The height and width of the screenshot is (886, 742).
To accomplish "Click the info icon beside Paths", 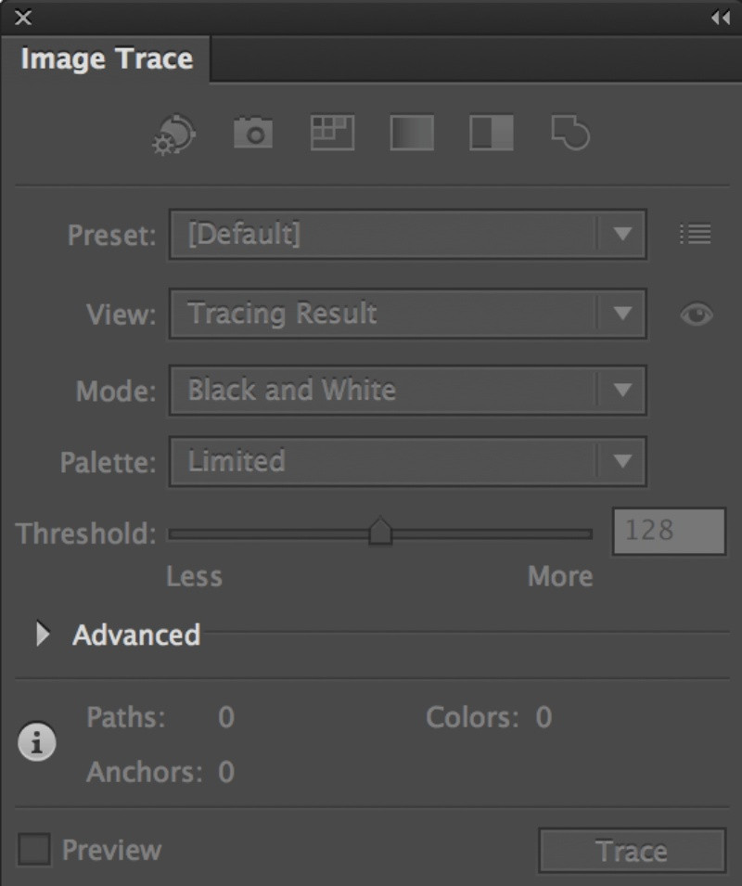I will click(37, 741).
